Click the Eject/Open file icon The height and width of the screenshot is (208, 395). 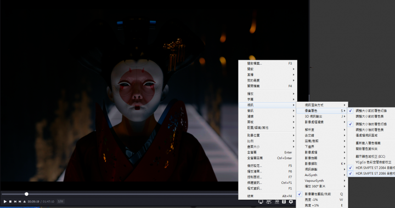(25, 201)
